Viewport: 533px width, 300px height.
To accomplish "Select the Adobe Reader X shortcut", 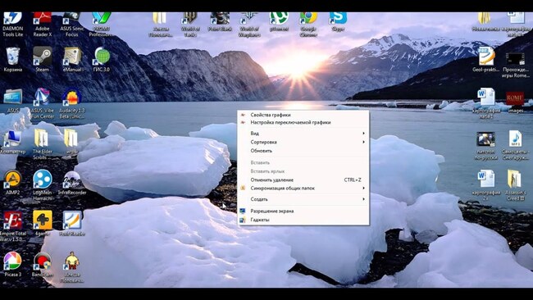I will tap(43, 24).
